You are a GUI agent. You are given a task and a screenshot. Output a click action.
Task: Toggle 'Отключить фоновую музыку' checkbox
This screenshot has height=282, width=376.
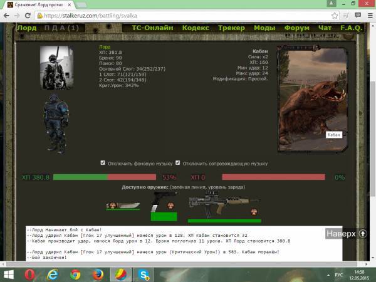pyautogui.click(x=103, y=163)
